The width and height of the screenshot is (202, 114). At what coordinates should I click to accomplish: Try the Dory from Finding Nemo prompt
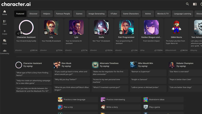(x=33, y=74)
